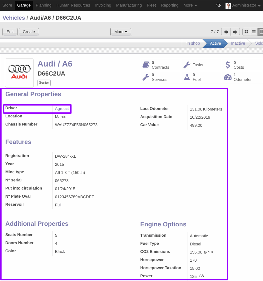Click acquisition date 10/22/2019
Screen dimensions: 263x281
200,117
